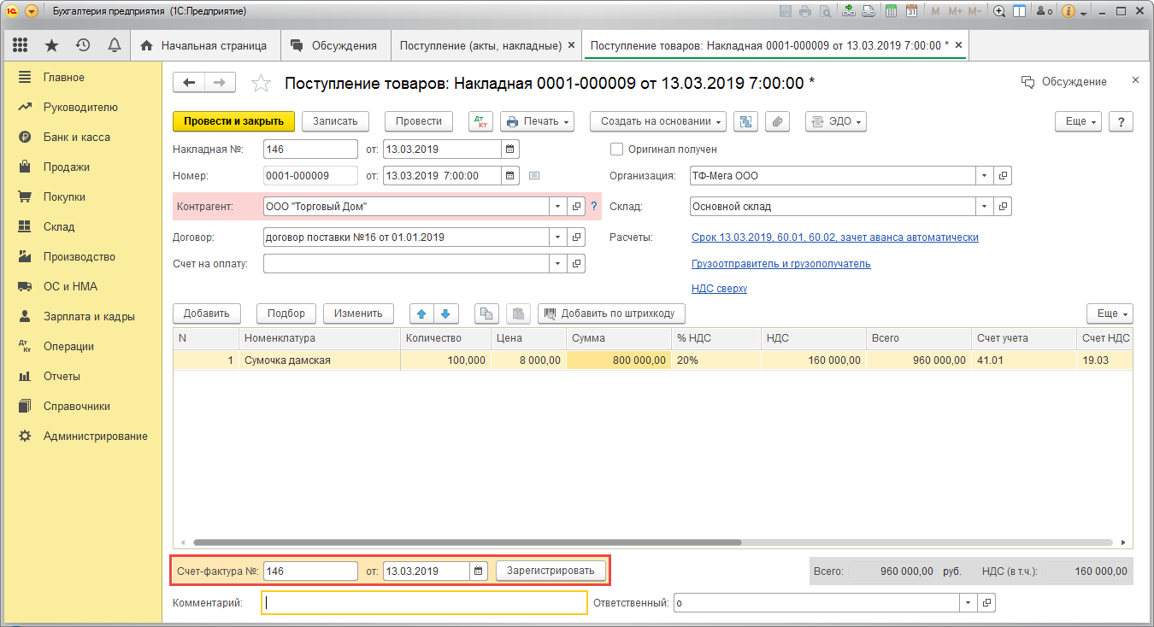This screenshot has height=627, width=1154.
Task: Expand the Счет на оплату dropdown
Action: pos(558,264)
